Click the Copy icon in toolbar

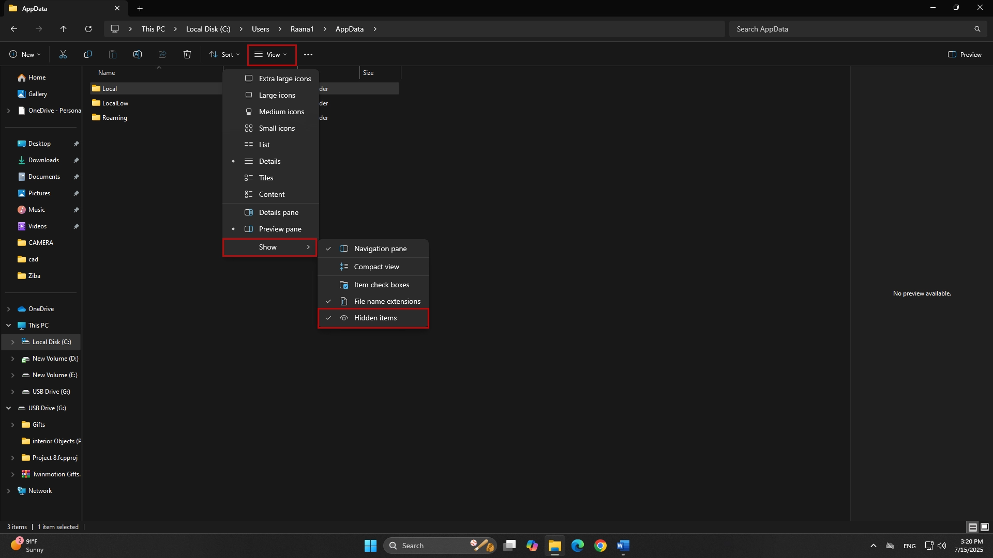click(88, 54)
